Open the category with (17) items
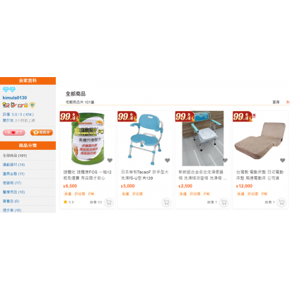Image resolution: width=290 pixels, height=290 pixels. pyautogui.click(x=12, y=183)
